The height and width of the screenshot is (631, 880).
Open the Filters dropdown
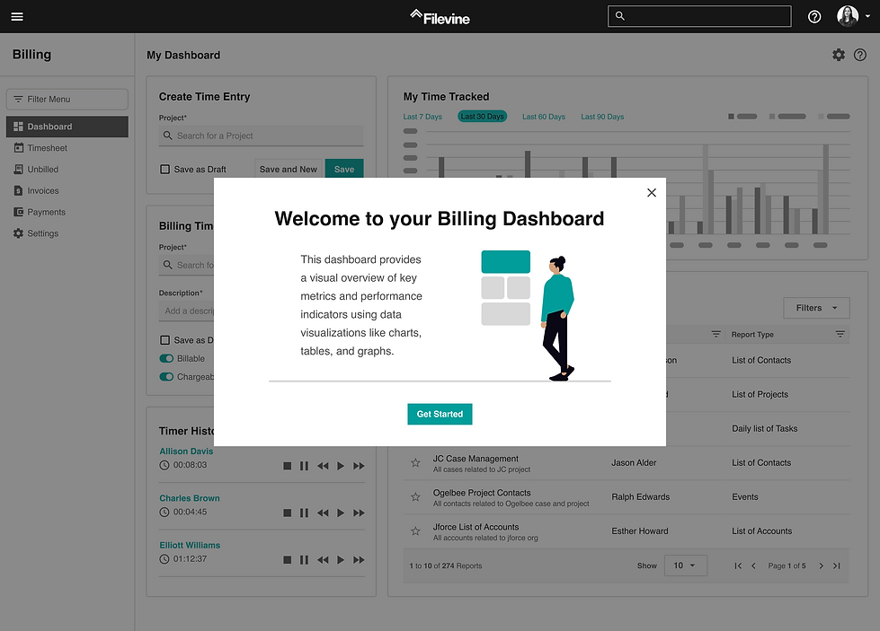coord(816,308)
